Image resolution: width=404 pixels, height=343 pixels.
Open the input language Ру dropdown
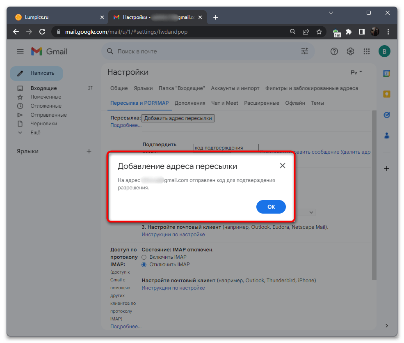click(x=356, y=73)
